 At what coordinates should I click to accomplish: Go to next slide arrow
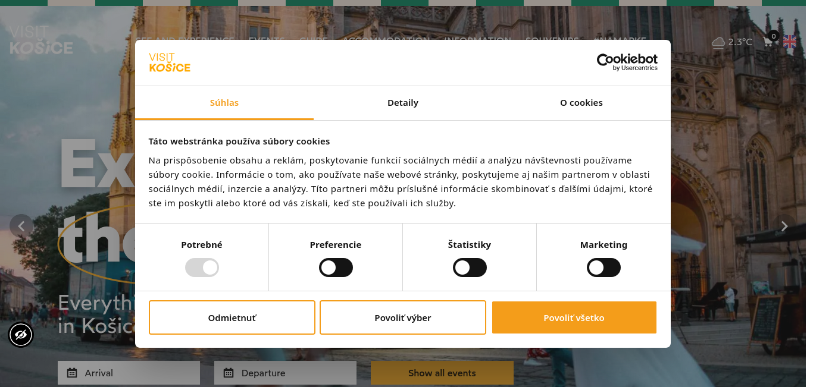784,226
